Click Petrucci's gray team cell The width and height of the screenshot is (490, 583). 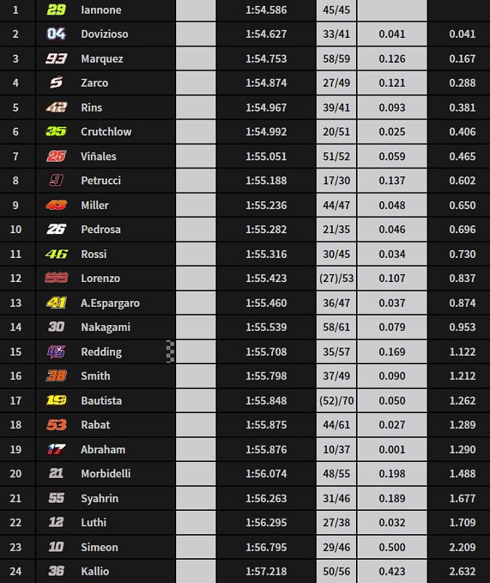click(x=196, y=181)
